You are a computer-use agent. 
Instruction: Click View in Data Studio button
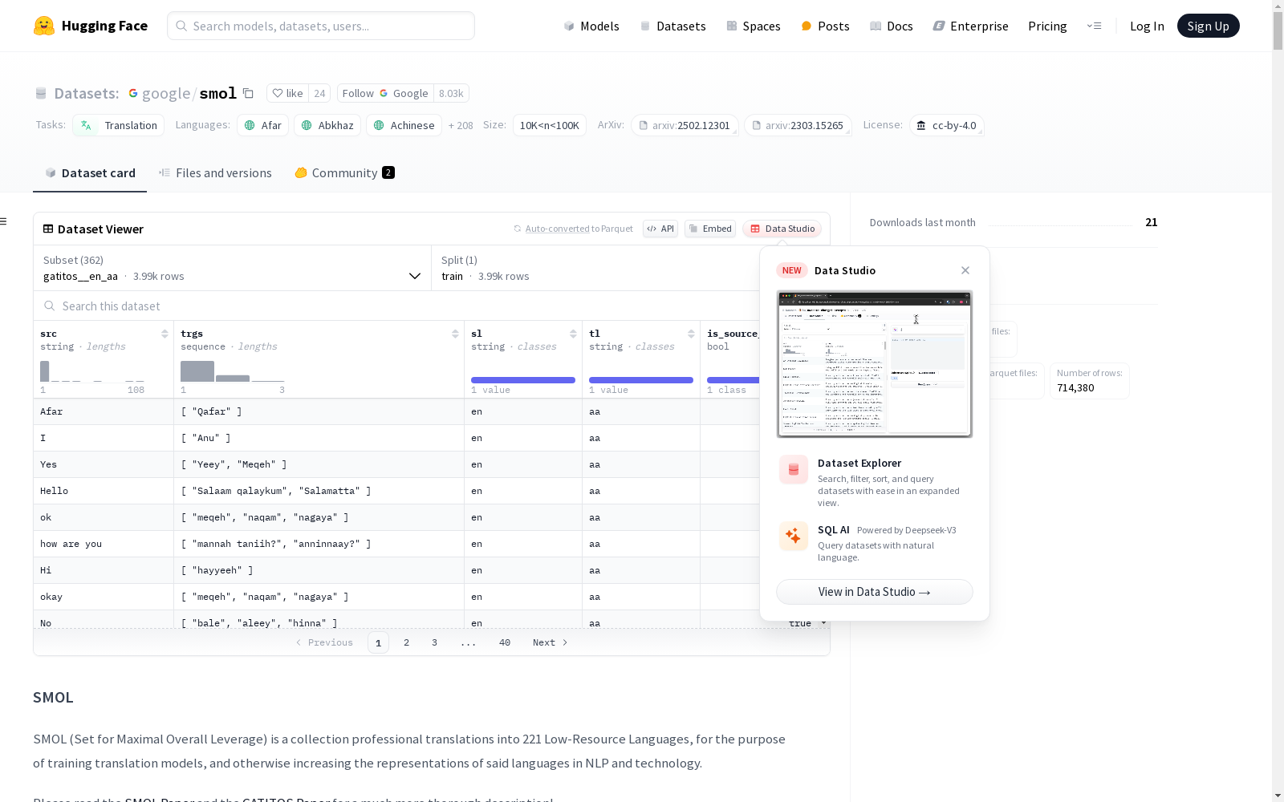pos(875,592)
